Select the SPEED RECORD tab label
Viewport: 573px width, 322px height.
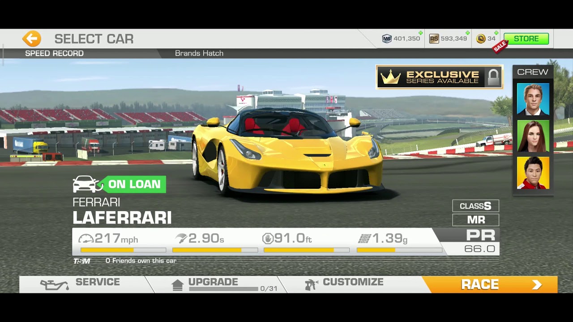[54, 53]
